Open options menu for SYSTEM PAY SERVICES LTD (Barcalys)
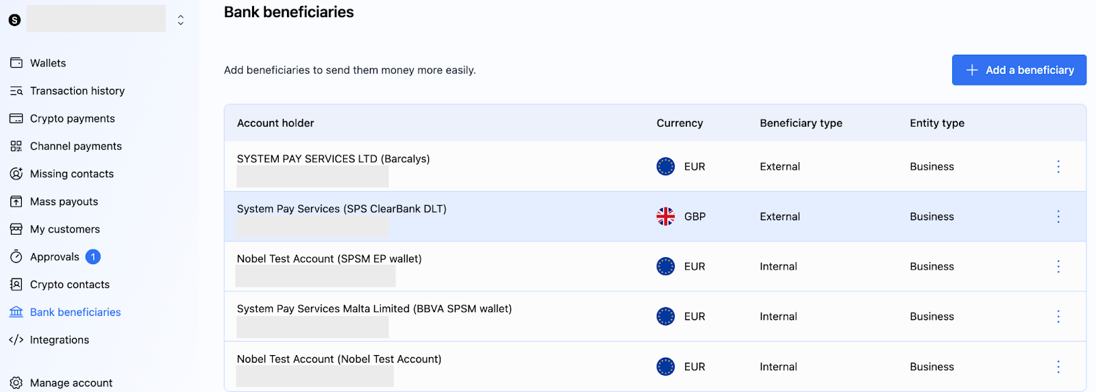Viewport: 1096px width, 392px height. 1058,166
